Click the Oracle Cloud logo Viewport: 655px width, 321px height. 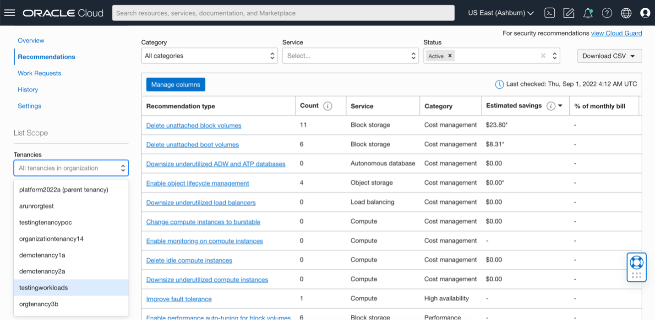[62, 12]
